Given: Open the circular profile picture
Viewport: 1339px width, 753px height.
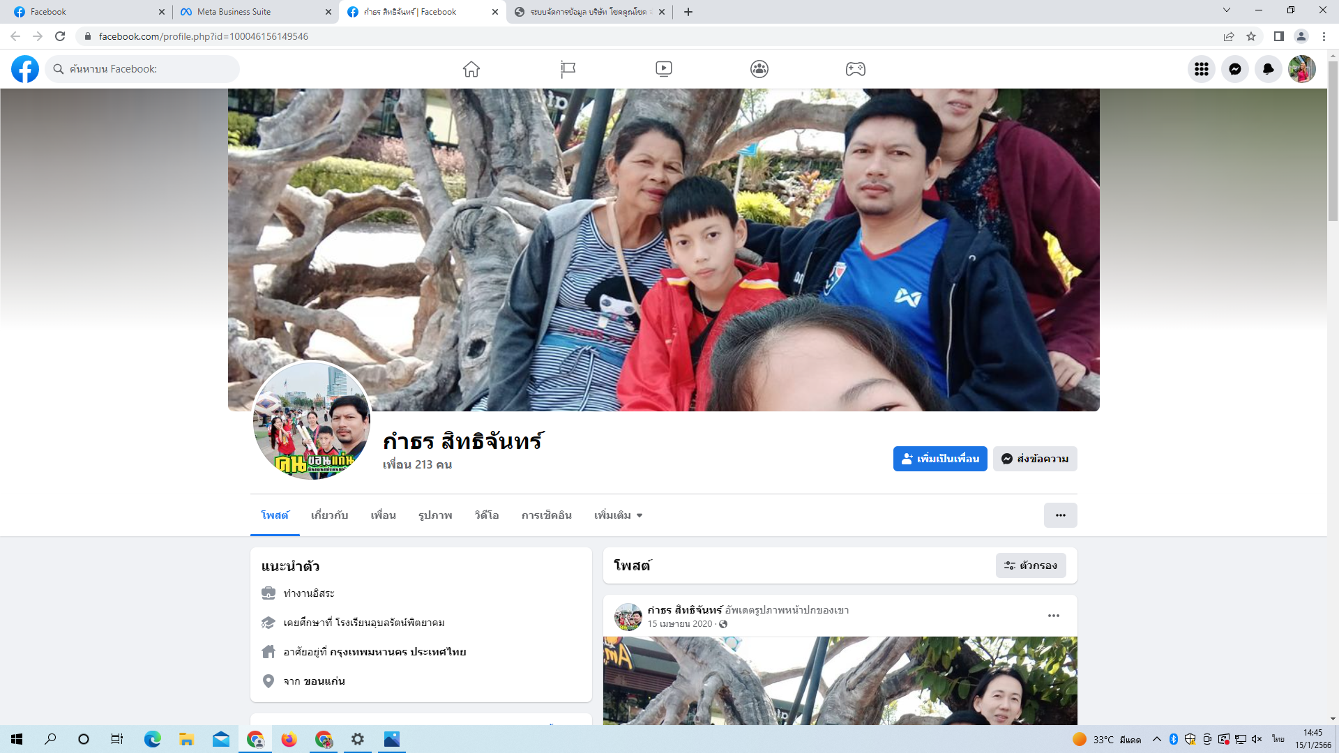Looking at the screenshot, I should (x=311, y=420).
